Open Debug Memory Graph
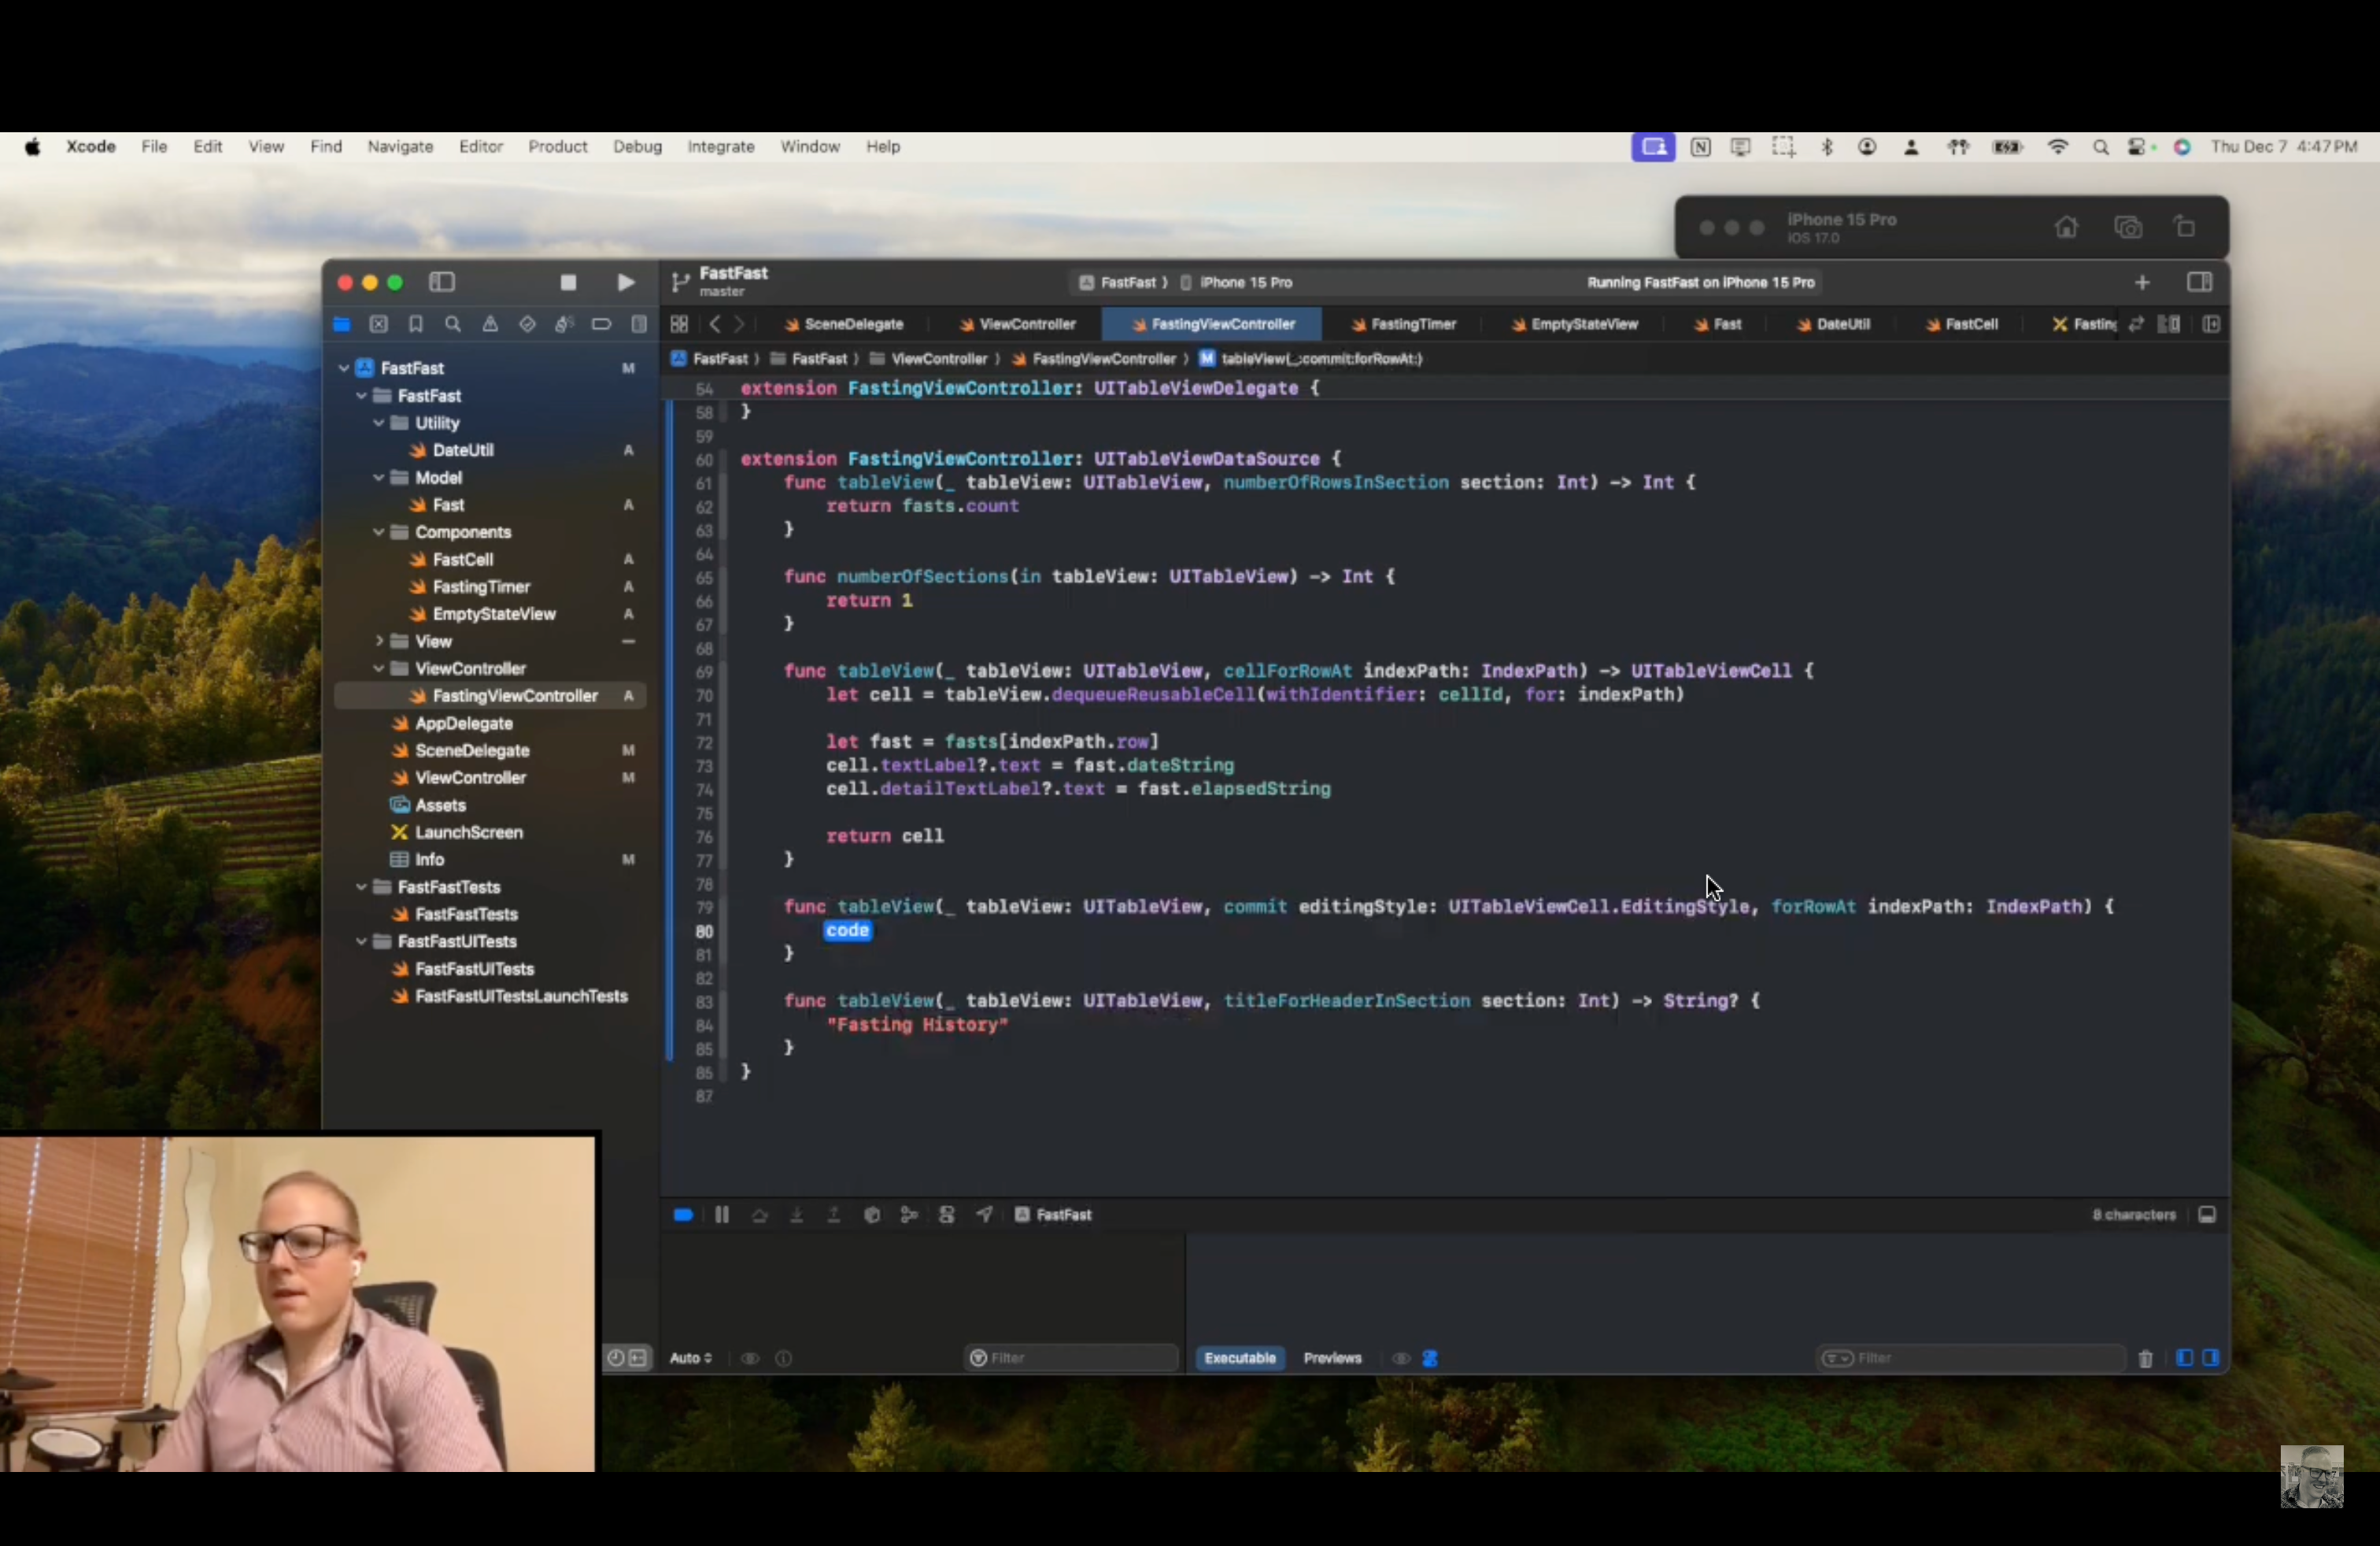The width and height of the screenshot is (2380, 1546). (909, 1215)
